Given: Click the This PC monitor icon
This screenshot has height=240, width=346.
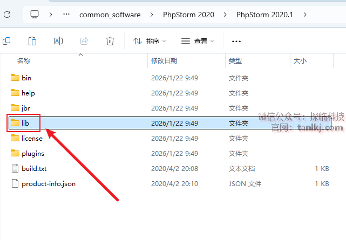Looking at the screenshot, I should [x=35, y=15].
